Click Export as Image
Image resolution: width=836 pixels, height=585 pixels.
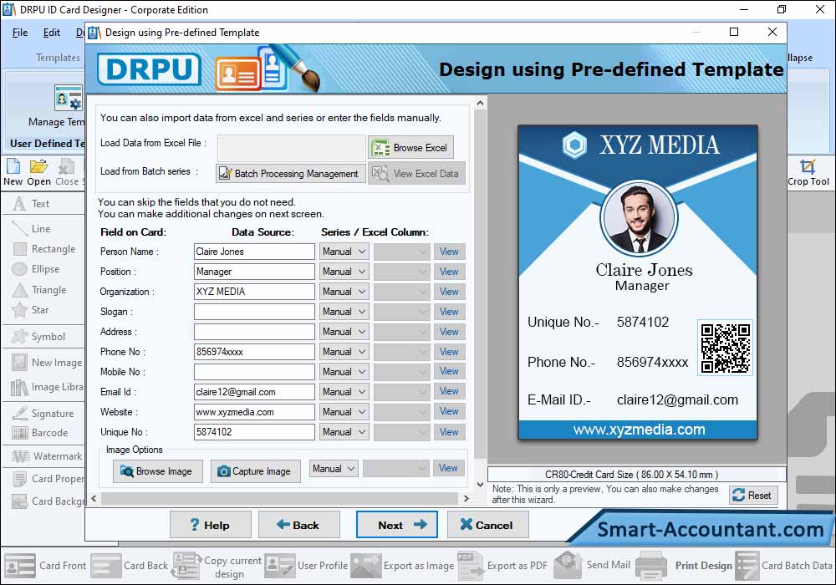click(x=402, y=565)
